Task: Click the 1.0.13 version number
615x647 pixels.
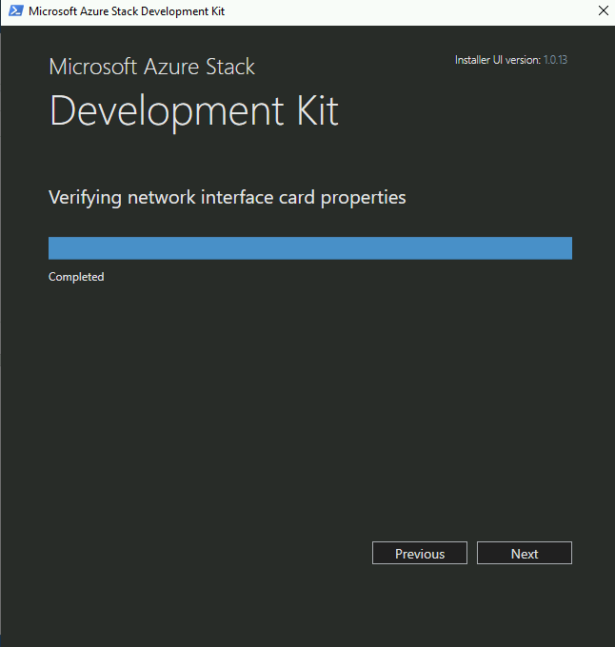Action: (x=555, y=60)
